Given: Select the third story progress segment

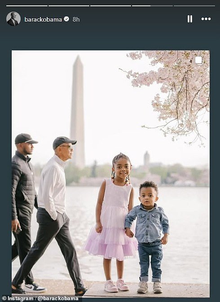Looking at the screenshot, I should [x=110, y=6].
